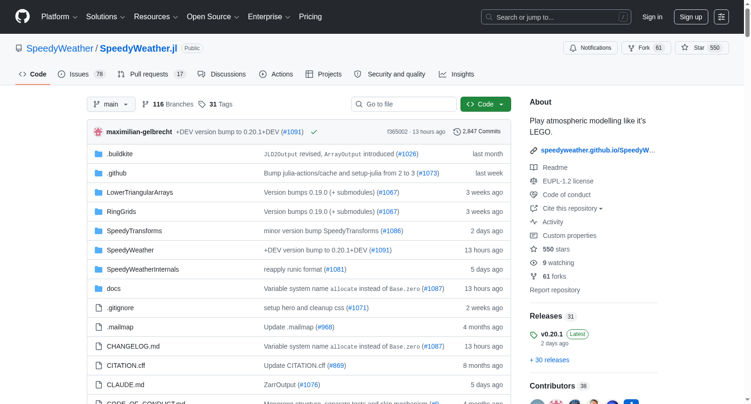The height and width of the screenshot is (404, 751).
Task: Click the SpeedyTransforms folder icon
Action: [x=99, y=231]
